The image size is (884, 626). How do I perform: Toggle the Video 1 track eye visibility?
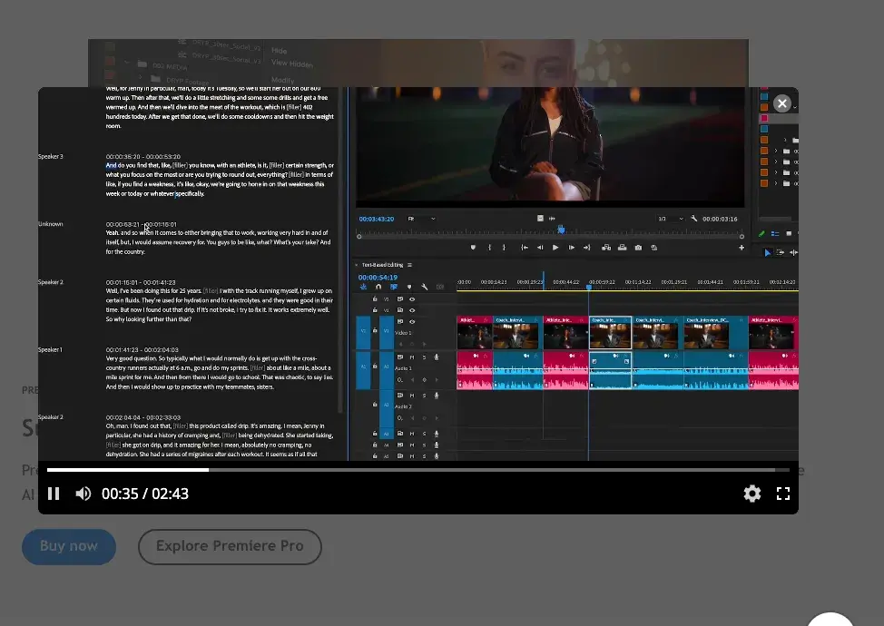[412, 322]
